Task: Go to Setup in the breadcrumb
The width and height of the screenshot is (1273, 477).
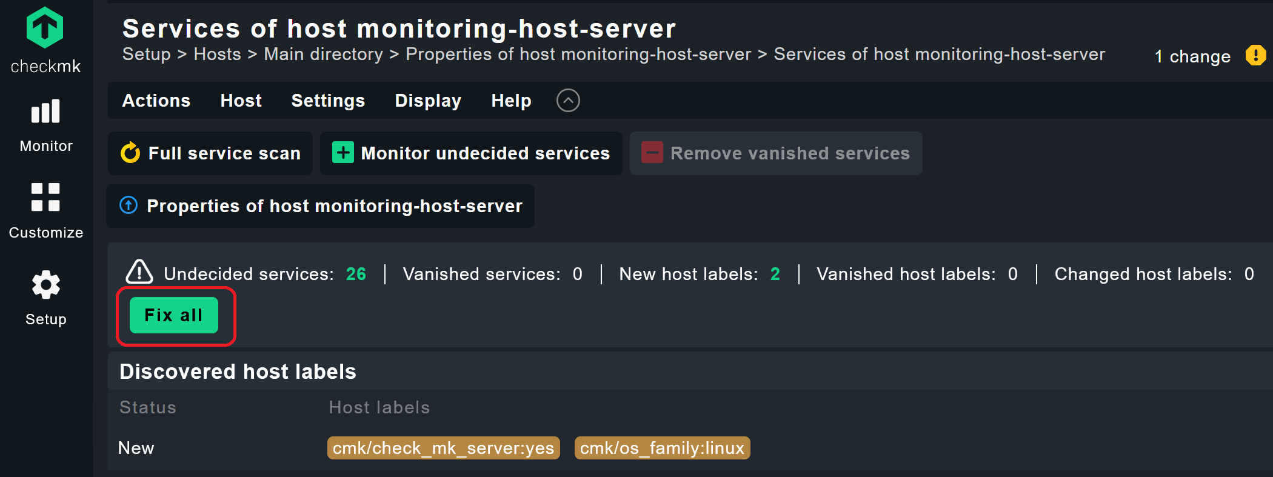Action: click(147, 55)
